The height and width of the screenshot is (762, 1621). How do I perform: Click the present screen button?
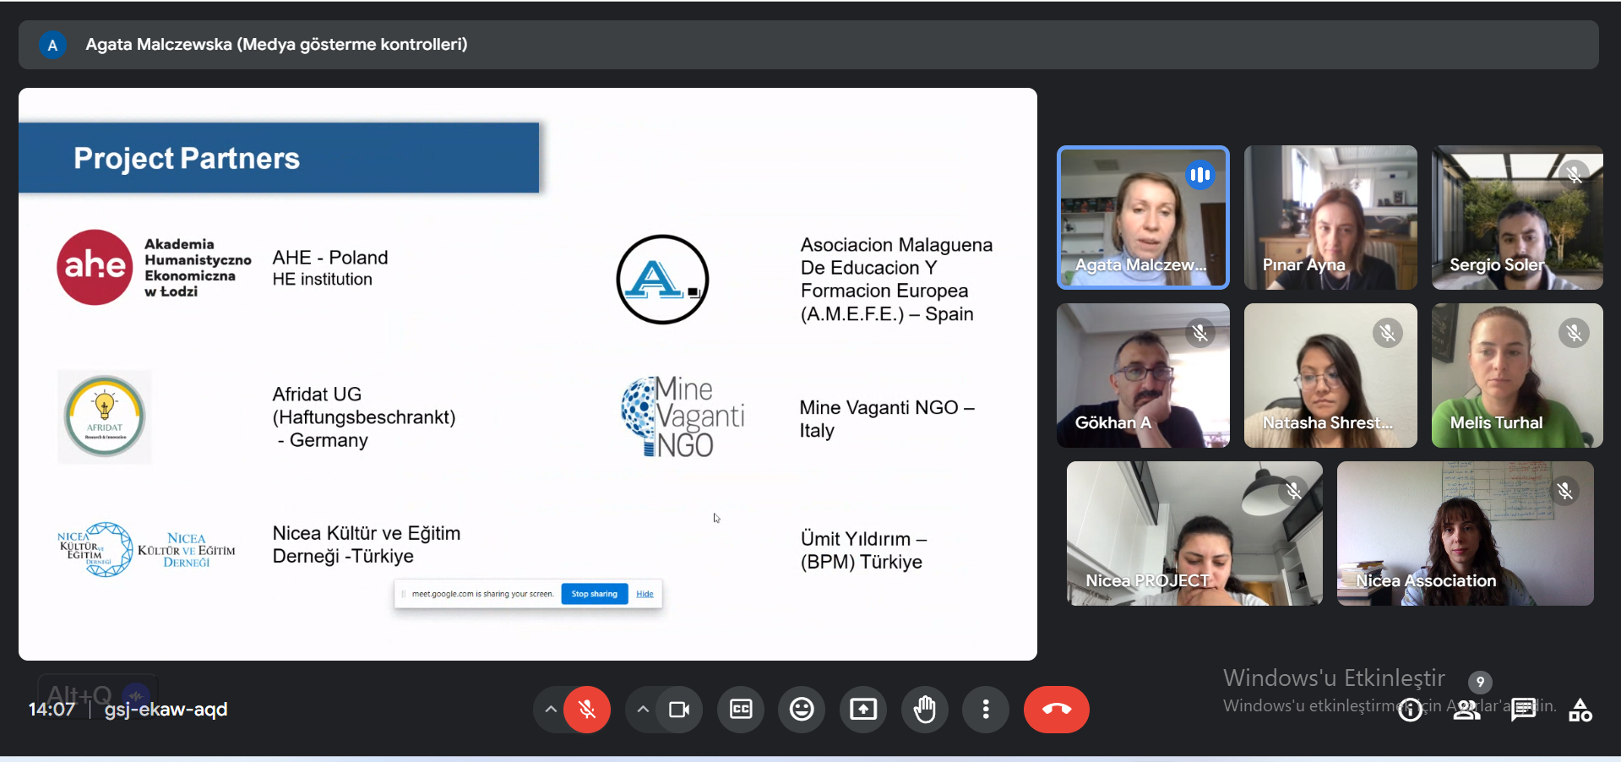863,710
